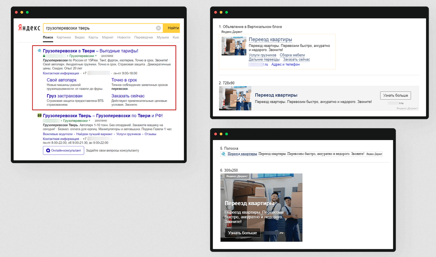Click the text Задайте свои вопросы консультанту
The width and height of the screenshot is (436, 257).
(x=112, y=151)
